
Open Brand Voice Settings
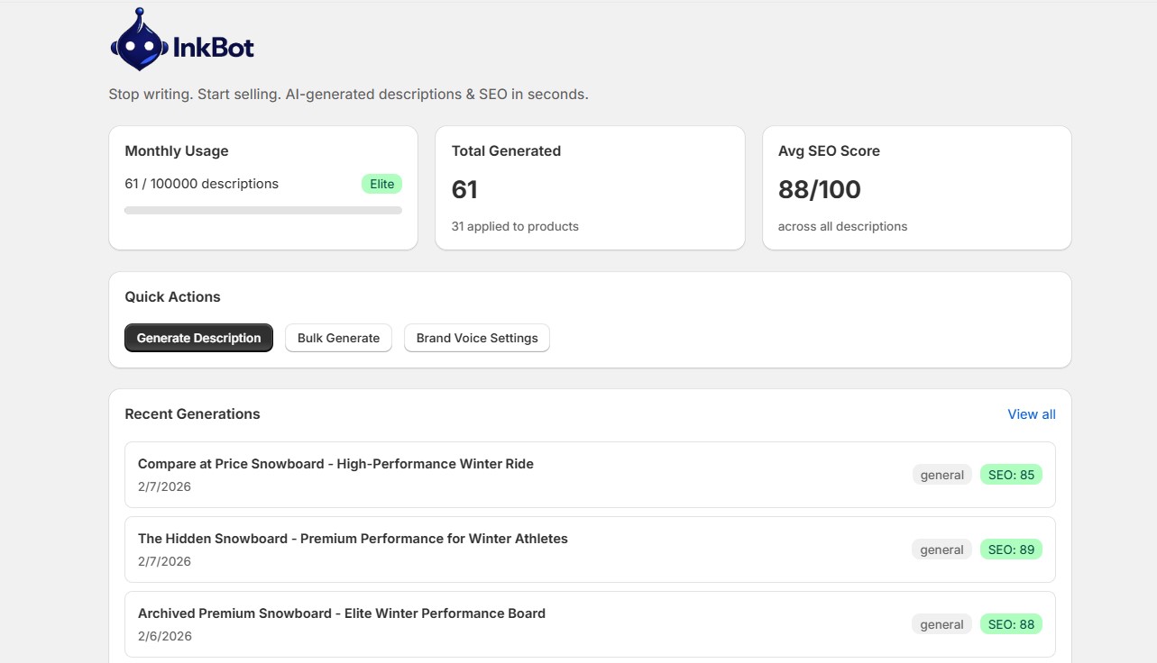coord(476,338)
